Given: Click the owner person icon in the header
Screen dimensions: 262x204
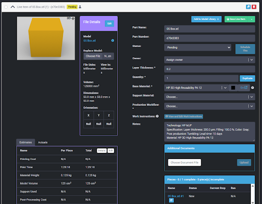Looking at the screenshot, I should (x=80, y=7).
